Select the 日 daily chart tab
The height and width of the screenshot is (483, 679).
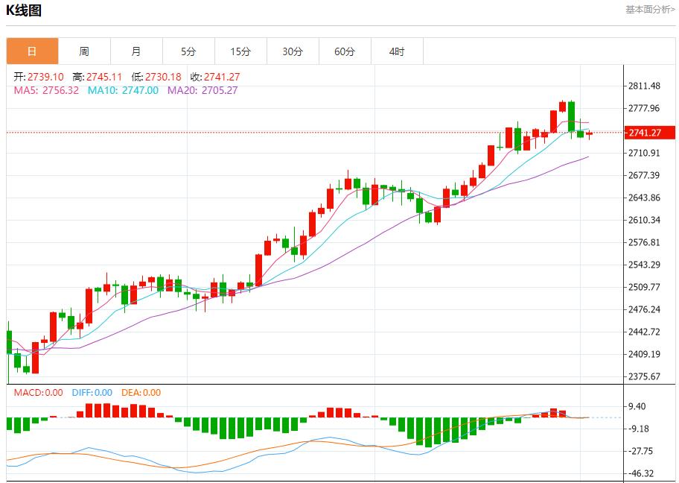point(32,51)
